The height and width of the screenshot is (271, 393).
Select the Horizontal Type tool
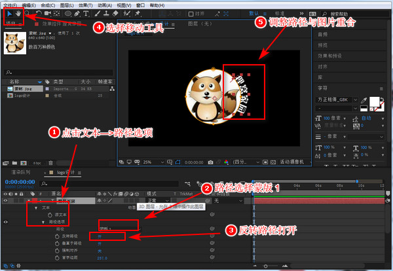pyautogui.click(x=86, y=14)
